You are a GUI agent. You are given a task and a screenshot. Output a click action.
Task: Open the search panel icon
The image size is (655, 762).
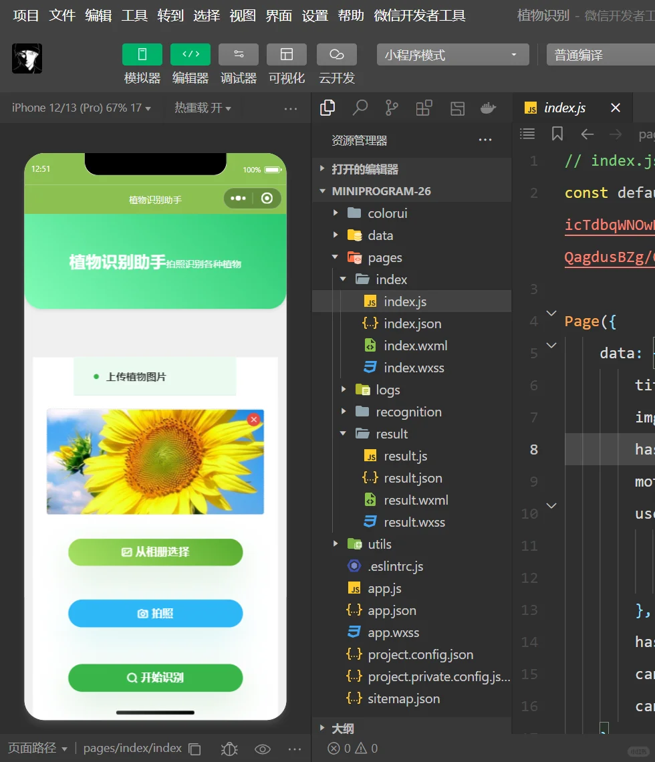pyautogui.click(x=360, y=108)
